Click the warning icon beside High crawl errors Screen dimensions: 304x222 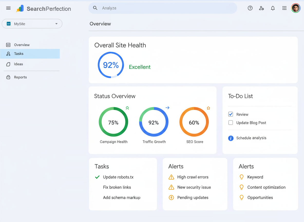171,177
